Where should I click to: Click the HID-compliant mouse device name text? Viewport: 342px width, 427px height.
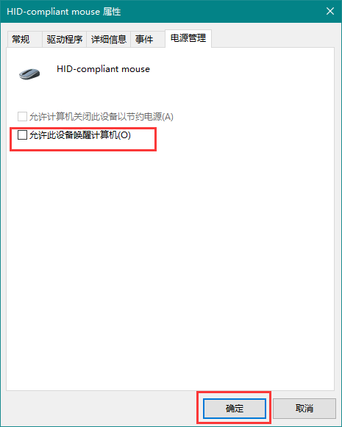(103, 69)
